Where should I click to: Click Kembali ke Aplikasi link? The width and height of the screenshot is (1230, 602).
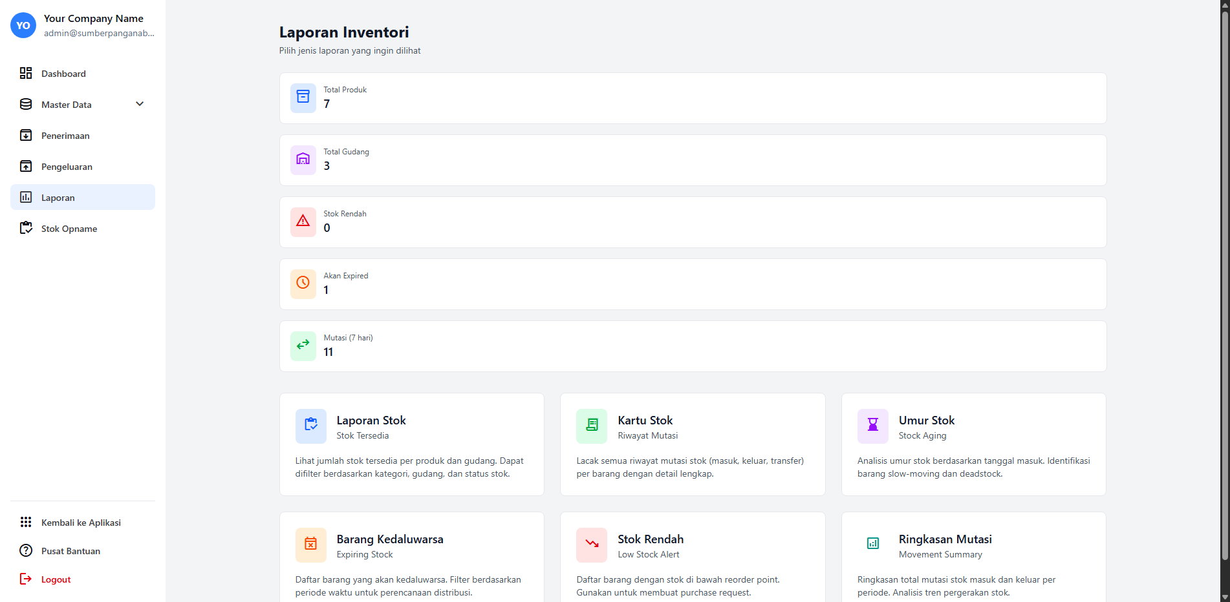(x=81, y=523)
